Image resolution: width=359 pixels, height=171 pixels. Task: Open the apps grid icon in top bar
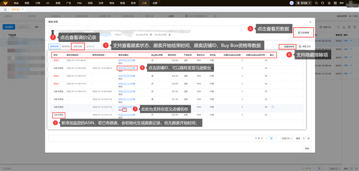pyautogui.click(x=335, y=3)
